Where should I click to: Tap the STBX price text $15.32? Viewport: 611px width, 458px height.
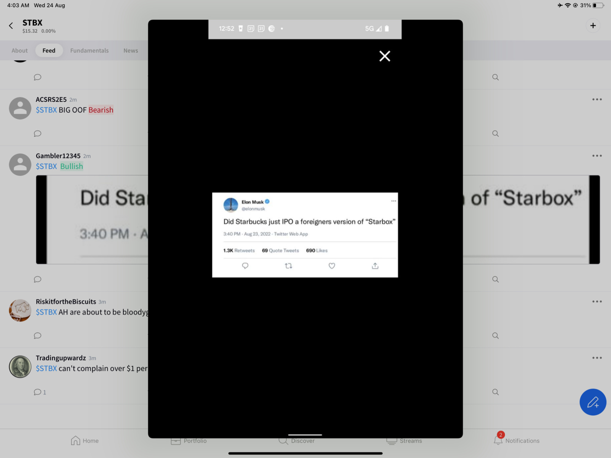coord(30,31)
